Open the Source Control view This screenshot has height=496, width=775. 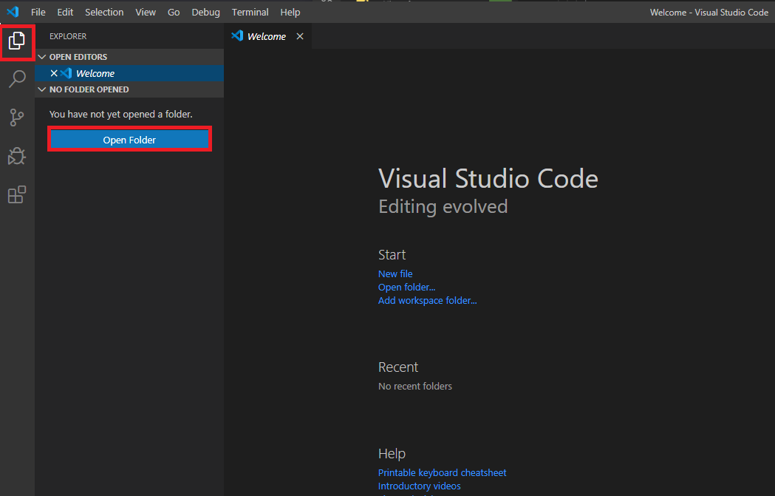17,118
